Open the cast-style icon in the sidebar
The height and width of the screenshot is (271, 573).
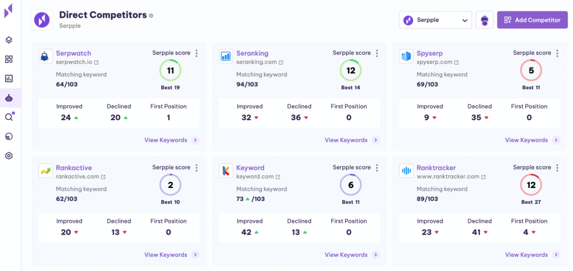(9, 136)
